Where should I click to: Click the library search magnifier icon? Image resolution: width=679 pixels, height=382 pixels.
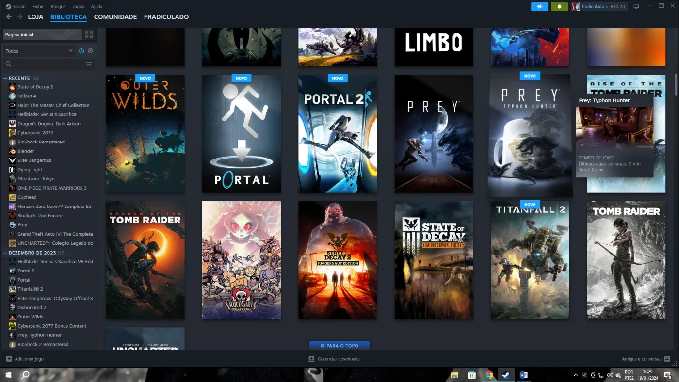click(x=8, y=64)
